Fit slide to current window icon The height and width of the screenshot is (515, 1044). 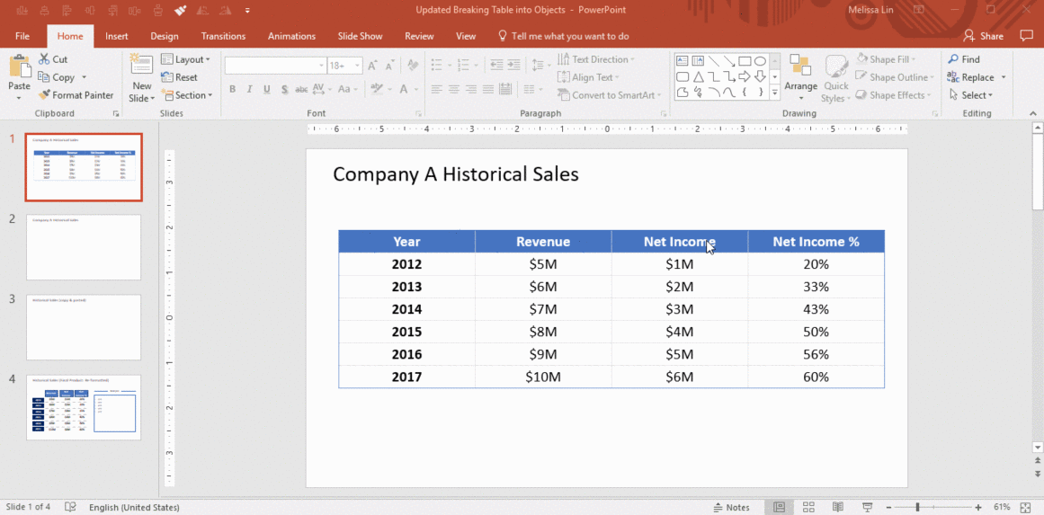tap(1027, 507)
